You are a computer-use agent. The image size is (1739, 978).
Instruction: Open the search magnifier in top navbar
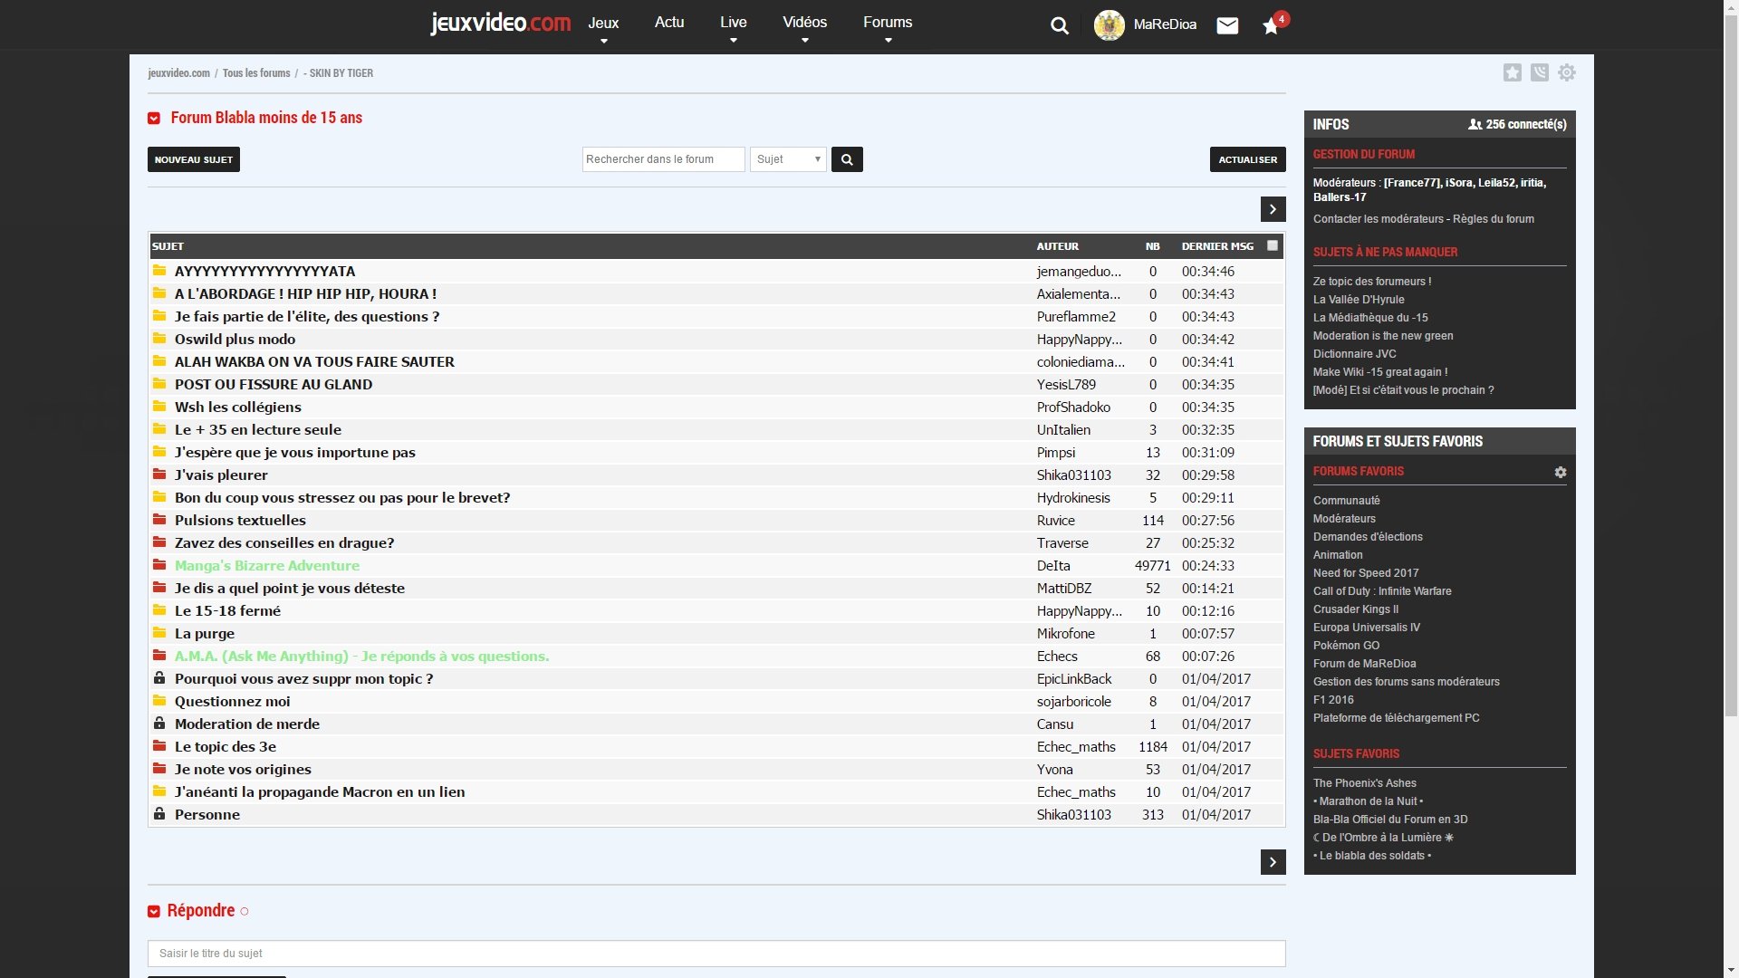coord(1059,26)
